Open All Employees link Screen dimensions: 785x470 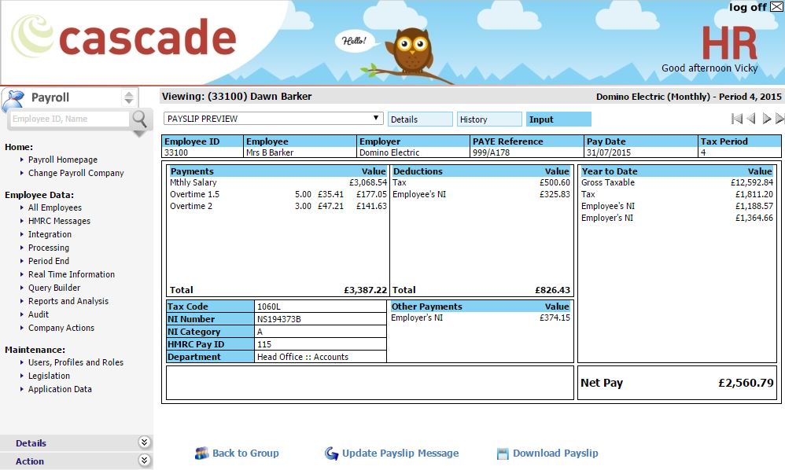tap(54, 207)
